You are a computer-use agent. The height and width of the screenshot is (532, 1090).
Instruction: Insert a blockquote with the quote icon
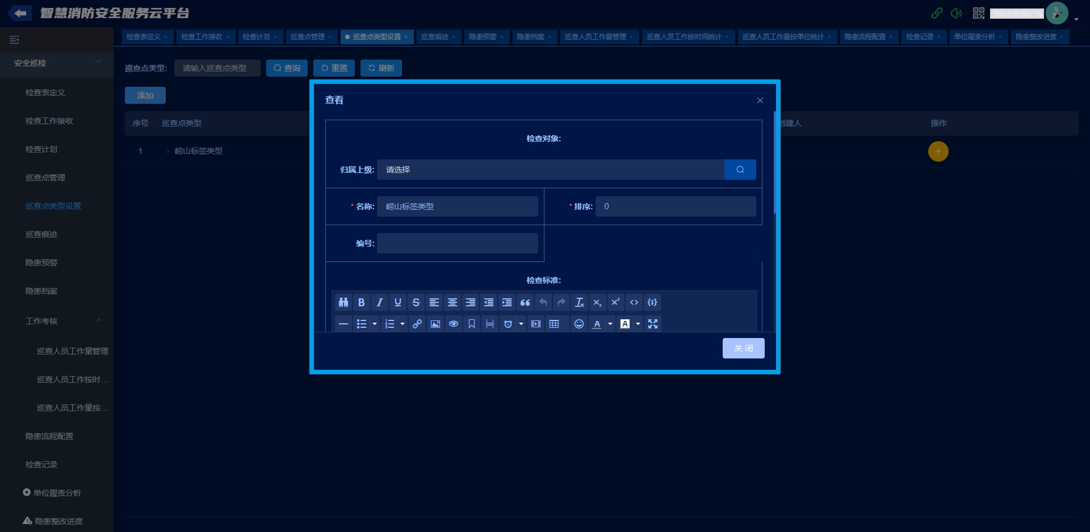point(525,302)
